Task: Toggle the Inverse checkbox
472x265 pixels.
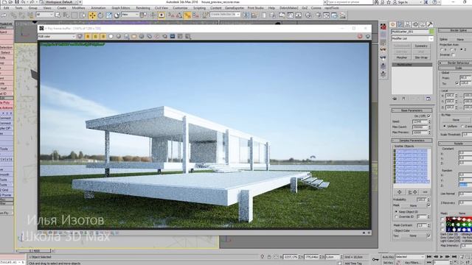Action: tap(454, 54)
